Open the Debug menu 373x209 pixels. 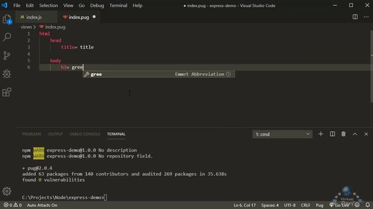[97, 5]
